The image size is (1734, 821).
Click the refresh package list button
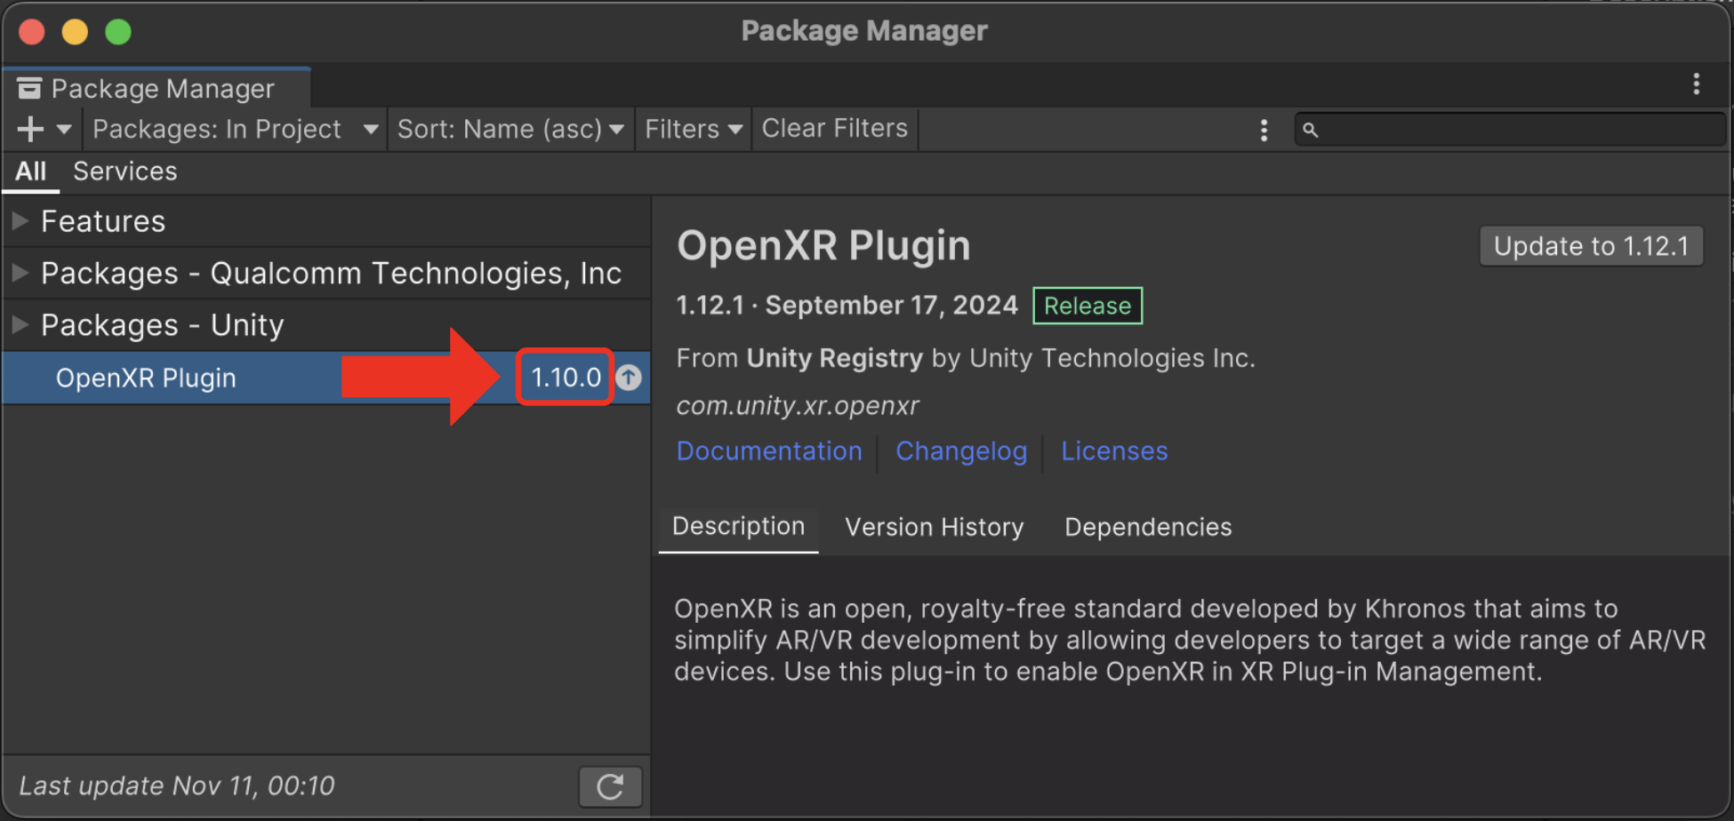coord(610,786)
